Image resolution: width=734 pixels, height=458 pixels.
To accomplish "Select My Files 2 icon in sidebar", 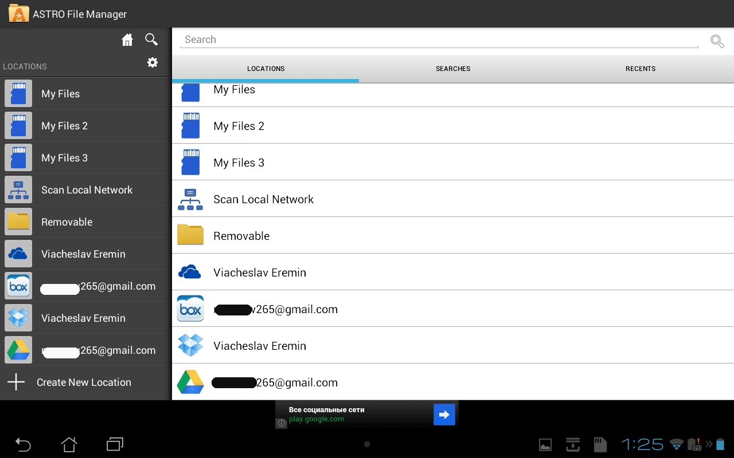I will [x=18, y=125].
